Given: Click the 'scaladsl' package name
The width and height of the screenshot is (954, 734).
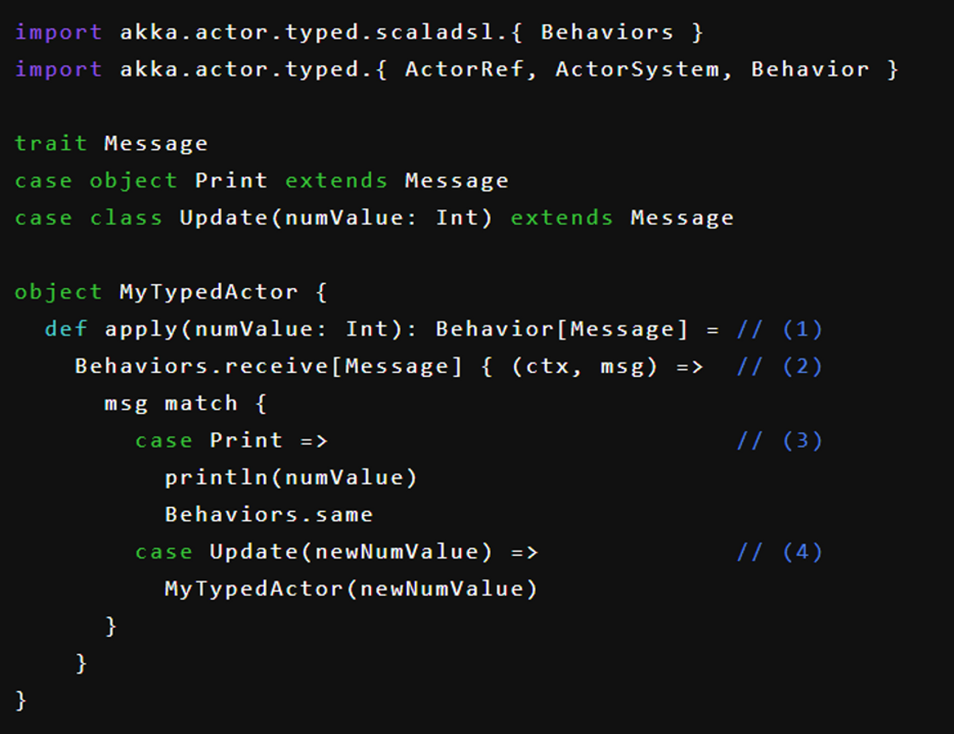Looking at the screenshot, I should click(434, 32).
